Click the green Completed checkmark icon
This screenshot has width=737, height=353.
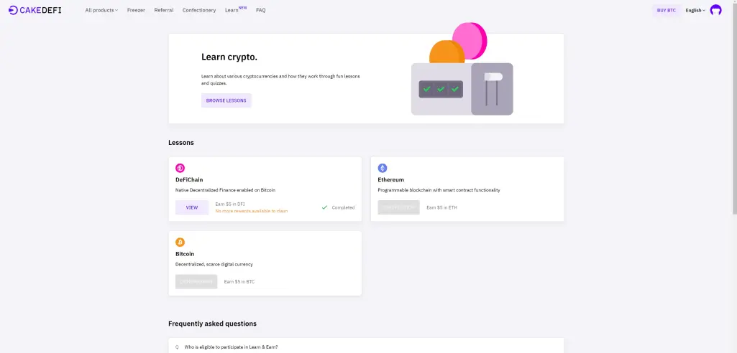click(324, 207)
